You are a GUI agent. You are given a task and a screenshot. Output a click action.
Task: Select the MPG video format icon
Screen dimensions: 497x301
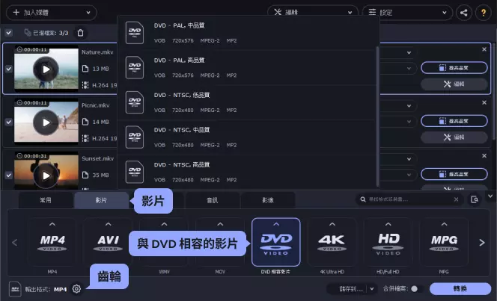[x=444, y=242]
